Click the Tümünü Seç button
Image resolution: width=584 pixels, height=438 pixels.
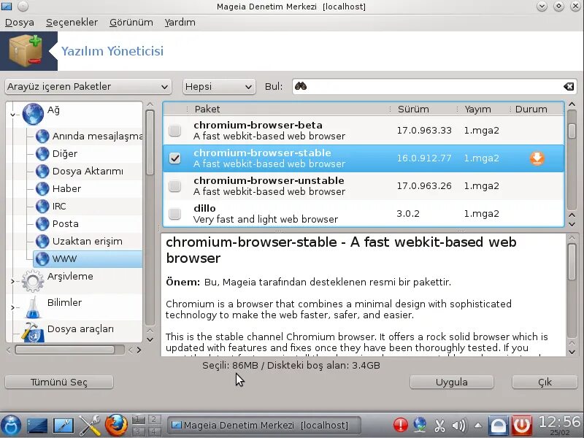pos(59,382)
